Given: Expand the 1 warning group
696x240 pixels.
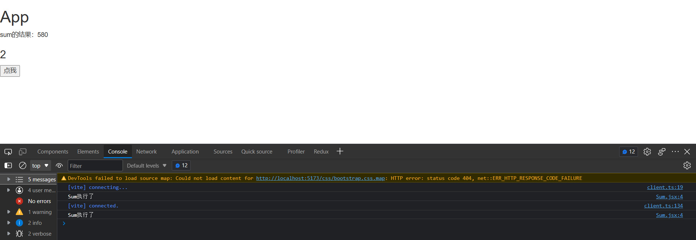Looking at the screenshot, I should click(9, 212).
